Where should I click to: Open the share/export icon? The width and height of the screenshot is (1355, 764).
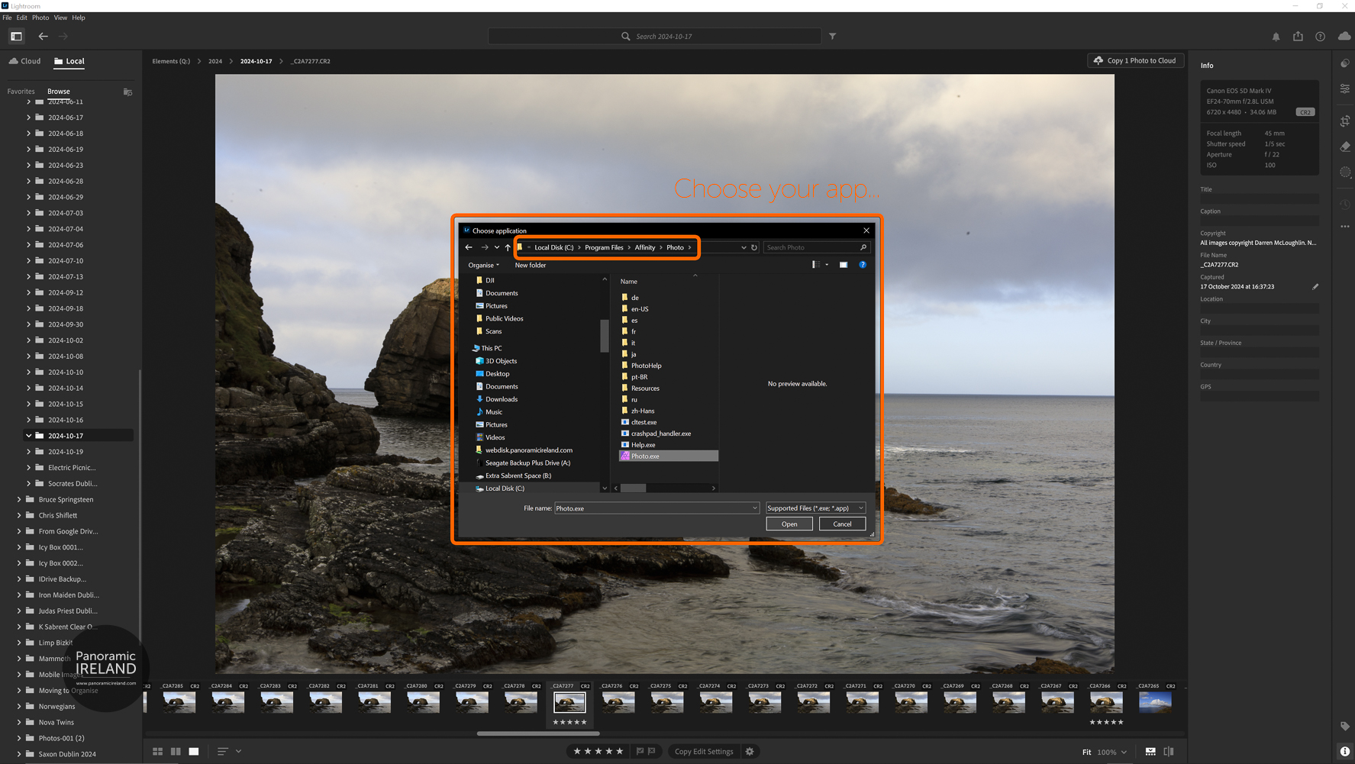(1298, 36)
